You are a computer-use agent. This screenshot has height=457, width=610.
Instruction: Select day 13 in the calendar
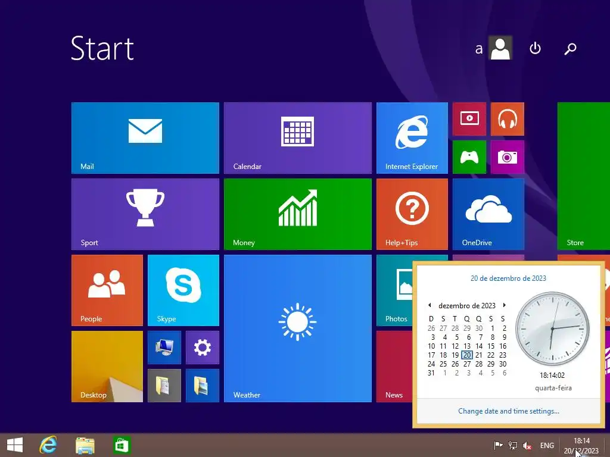pyautogui.click(x=467, y=346)
